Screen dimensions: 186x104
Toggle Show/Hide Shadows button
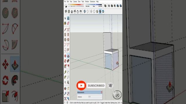(x=66, y=6)
